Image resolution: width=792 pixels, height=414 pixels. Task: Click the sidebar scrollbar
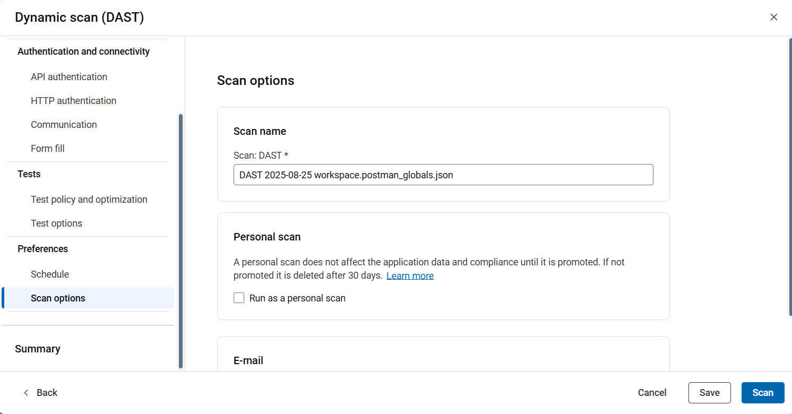[x=180, y=239]
